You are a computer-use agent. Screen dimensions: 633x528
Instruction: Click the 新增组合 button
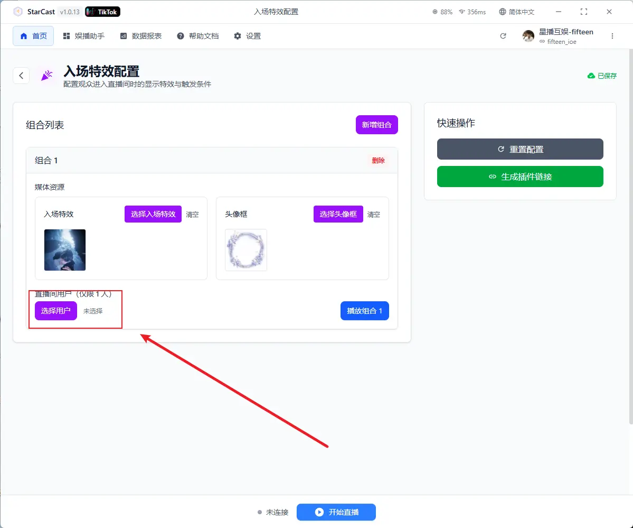pyautogui.click(x=376, y=125)
